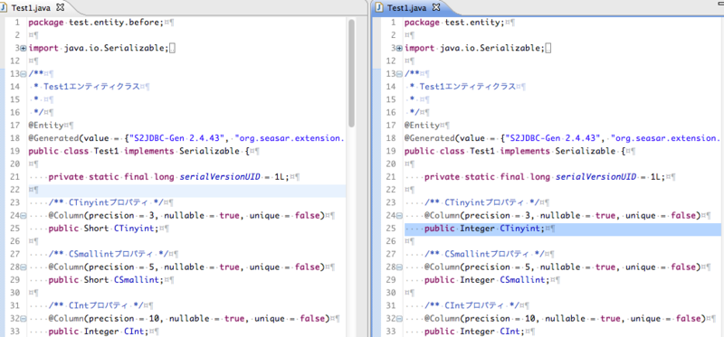The image size is (724, 337).
Task: Close the left Test1.java tab
Action: [60, 7]
